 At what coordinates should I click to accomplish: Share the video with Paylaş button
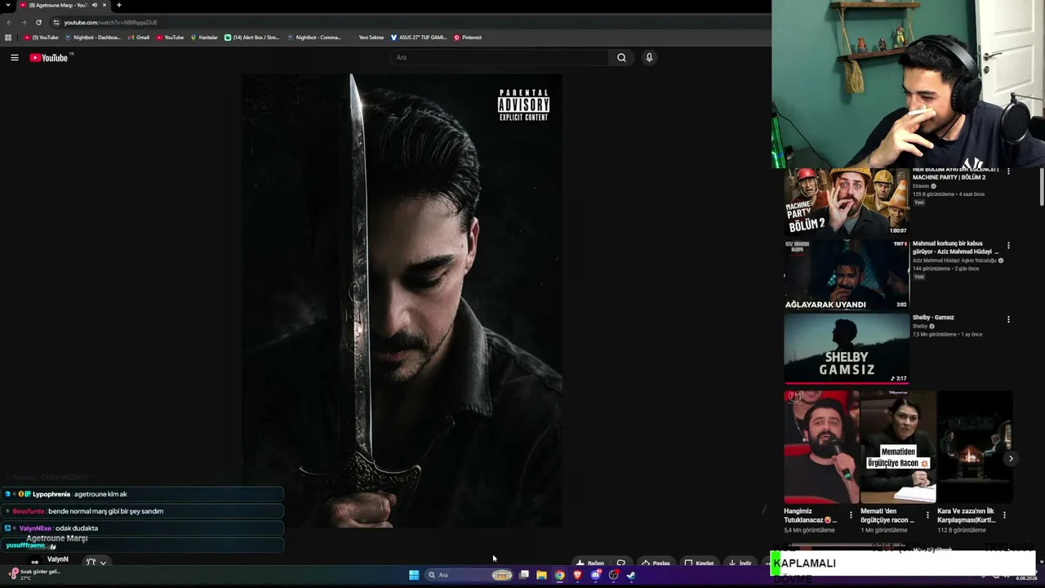(656, 563)
